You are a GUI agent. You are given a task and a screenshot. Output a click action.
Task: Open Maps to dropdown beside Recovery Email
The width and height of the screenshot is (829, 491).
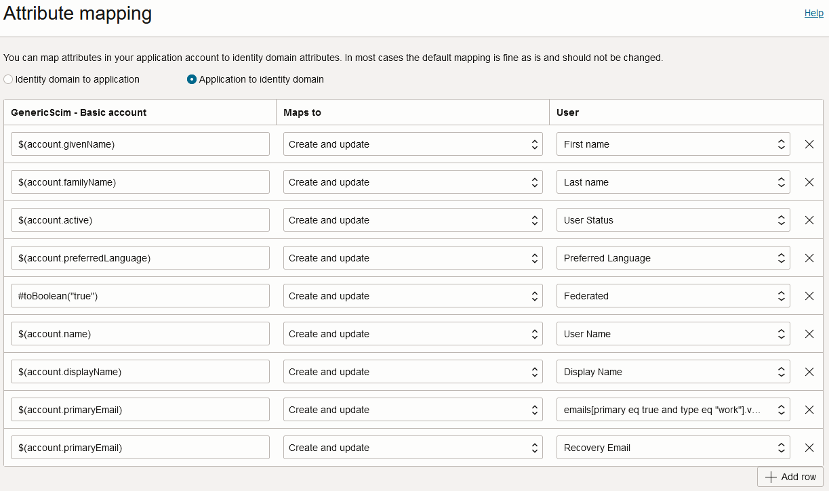[x=413, y=448]
